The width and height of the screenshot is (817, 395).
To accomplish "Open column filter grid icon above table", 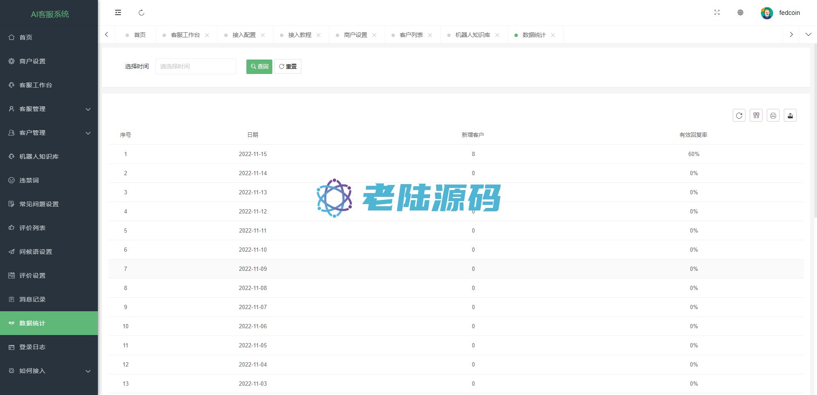I will pyautogui.click(x=756, y=116).
